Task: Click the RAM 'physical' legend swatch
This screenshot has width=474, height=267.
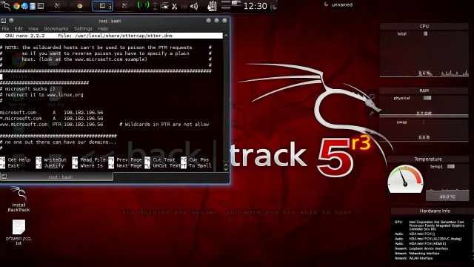Action: point(427,98)
